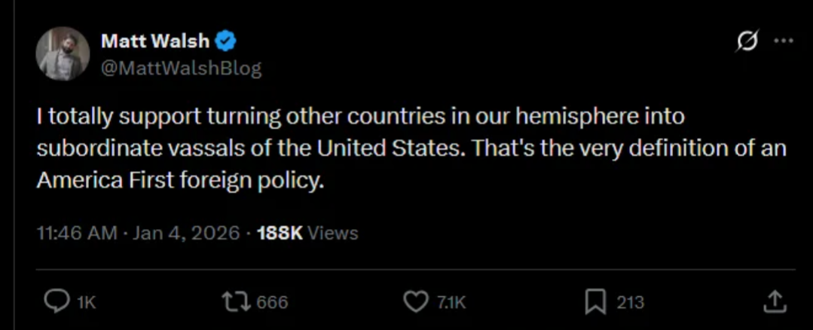Screen dimensions: 813x330
Task: Click the Grok explain icon
Action: [x=747, y=43]
